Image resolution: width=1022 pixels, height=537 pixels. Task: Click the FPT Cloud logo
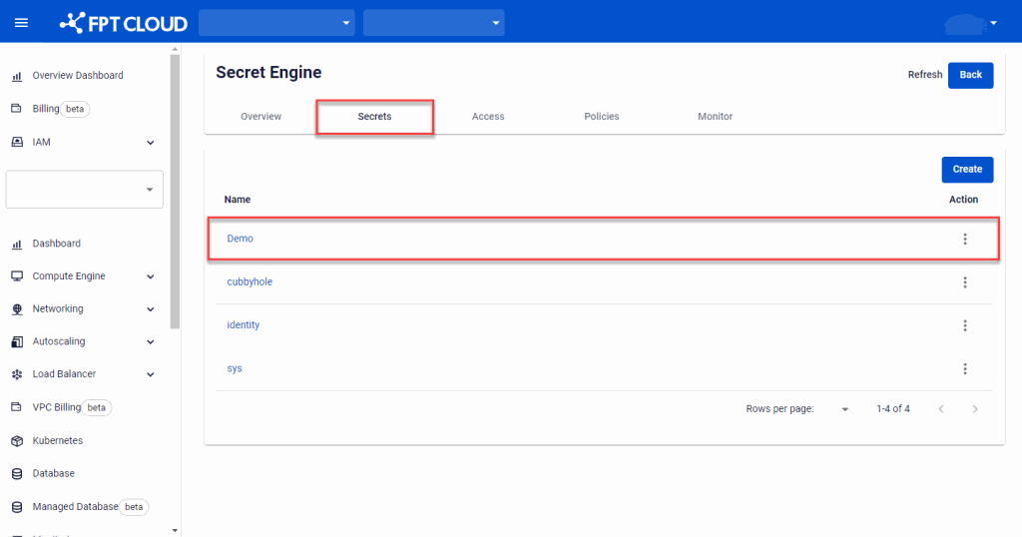[x=123, y=23]
